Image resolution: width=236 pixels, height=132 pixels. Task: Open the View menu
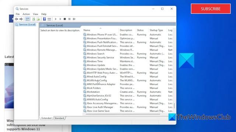pyautogui.click(x=35, y=14)
